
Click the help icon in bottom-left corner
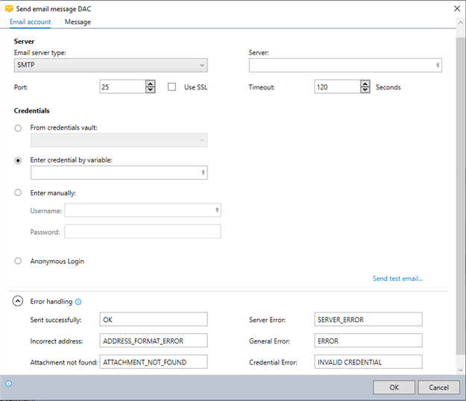click(x=8, y=384)
